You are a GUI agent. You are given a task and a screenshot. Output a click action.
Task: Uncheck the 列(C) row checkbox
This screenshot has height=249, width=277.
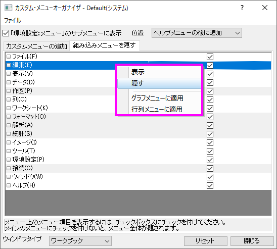click(210, 99)
